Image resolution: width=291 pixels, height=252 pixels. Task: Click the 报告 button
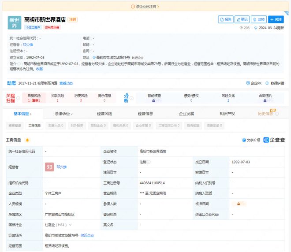pos(226,19)
